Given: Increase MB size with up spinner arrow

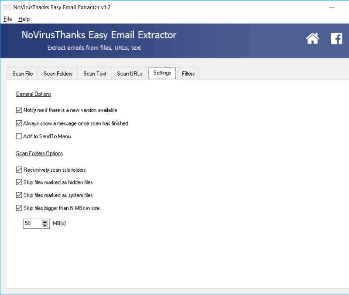Looking at the screenshot, I should click(x=45, y=222).
